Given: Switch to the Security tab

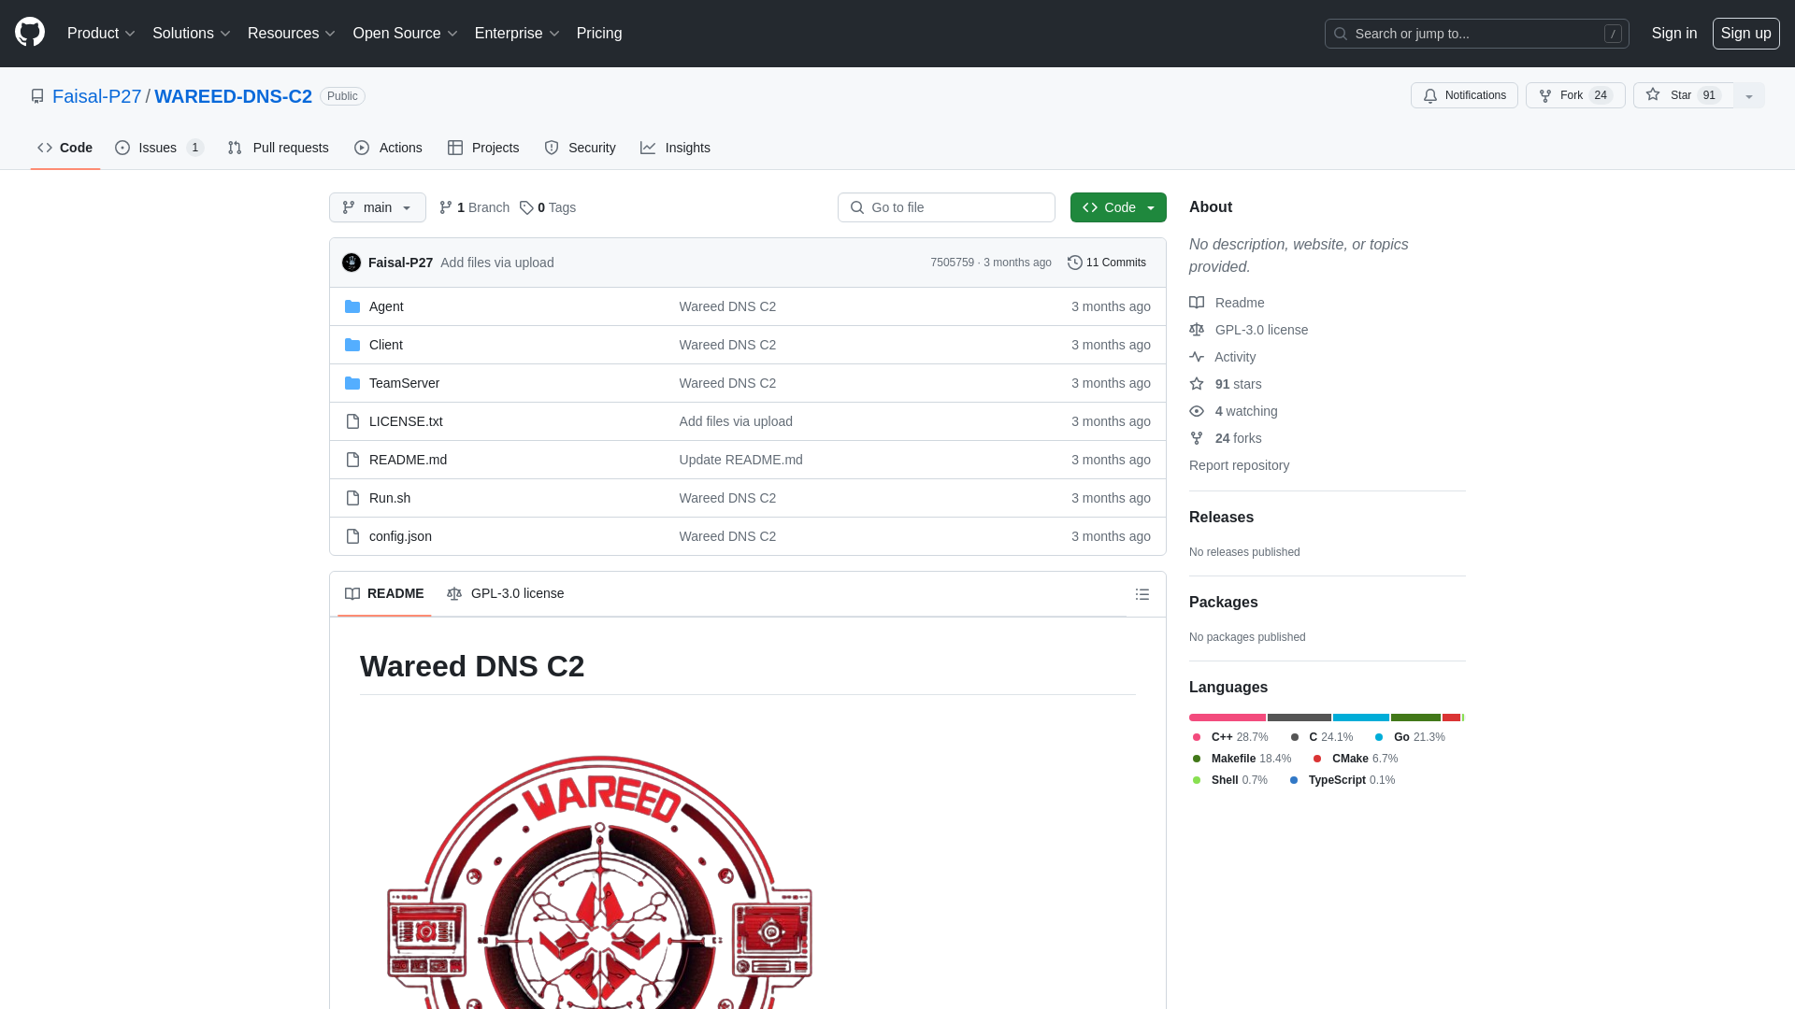Looking at the screenshot, I should point(580,148).
